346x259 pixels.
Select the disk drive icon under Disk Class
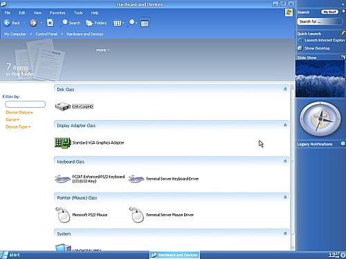pyautogui.click(x=62, y=106)
